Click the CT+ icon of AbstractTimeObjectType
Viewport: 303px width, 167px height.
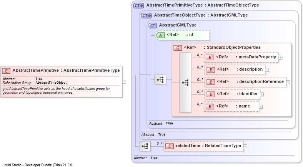pos(147,16)
